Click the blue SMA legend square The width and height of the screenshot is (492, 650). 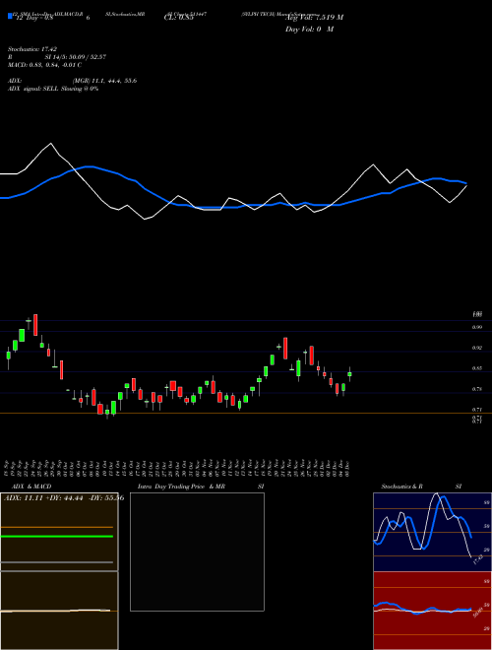pyautogui.click(x=10, y=17)
